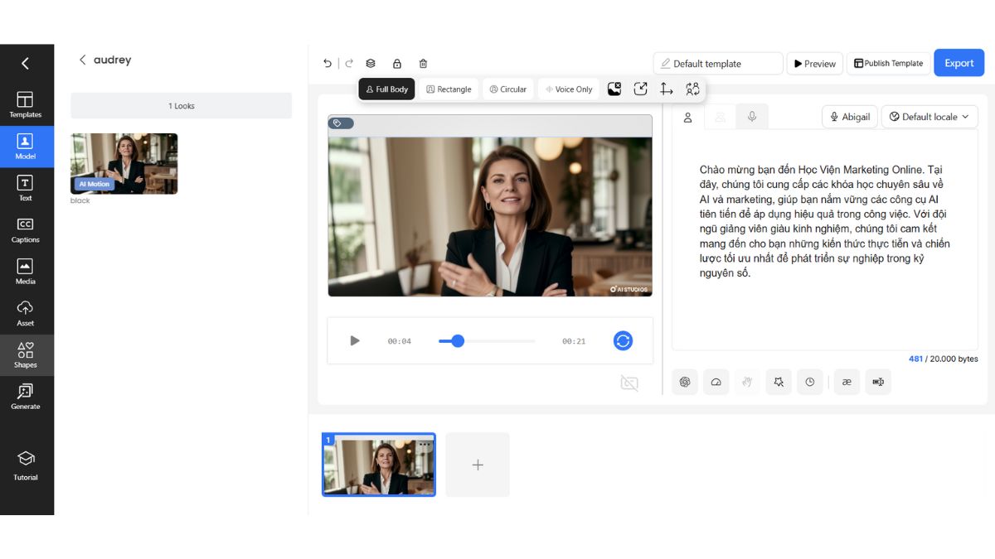Undo the last action
Viewport: 995px width, 559px height.
click(328, 63)
